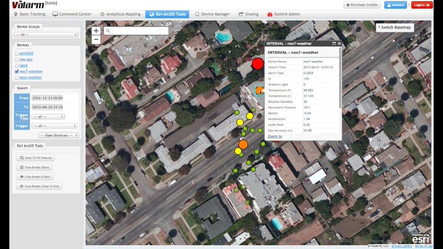Click the map search magnifier icon
443x249 pixels.
click(x=108, y=31)
